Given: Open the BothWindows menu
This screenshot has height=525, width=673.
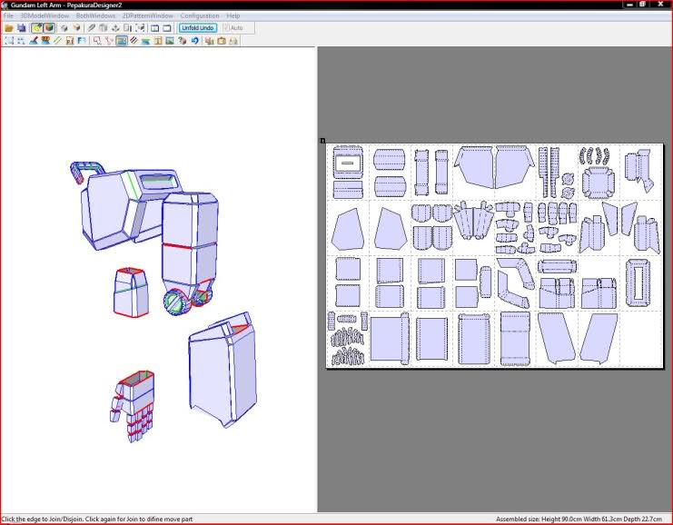Looking at the screenshot, I should pos(97,16).
